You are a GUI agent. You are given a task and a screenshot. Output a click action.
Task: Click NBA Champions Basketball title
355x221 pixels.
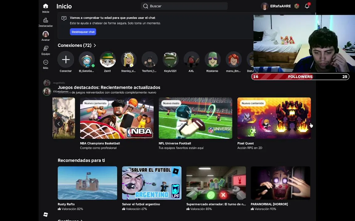pyautogui.click(x=100, y=143)
